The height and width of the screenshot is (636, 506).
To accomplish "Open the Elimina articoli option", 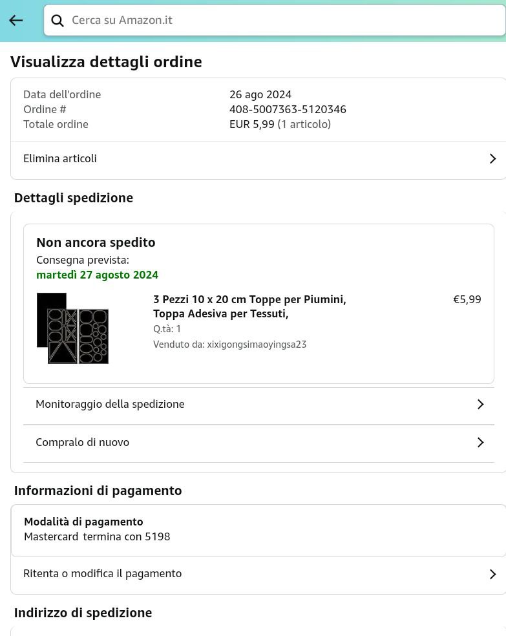I will [60, 158].
